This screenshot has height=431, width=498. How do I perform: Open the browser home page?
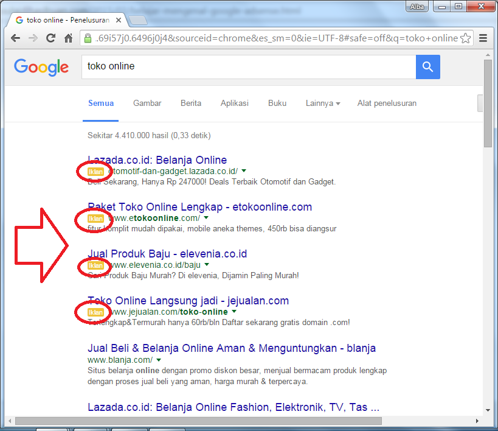[67, 38]
